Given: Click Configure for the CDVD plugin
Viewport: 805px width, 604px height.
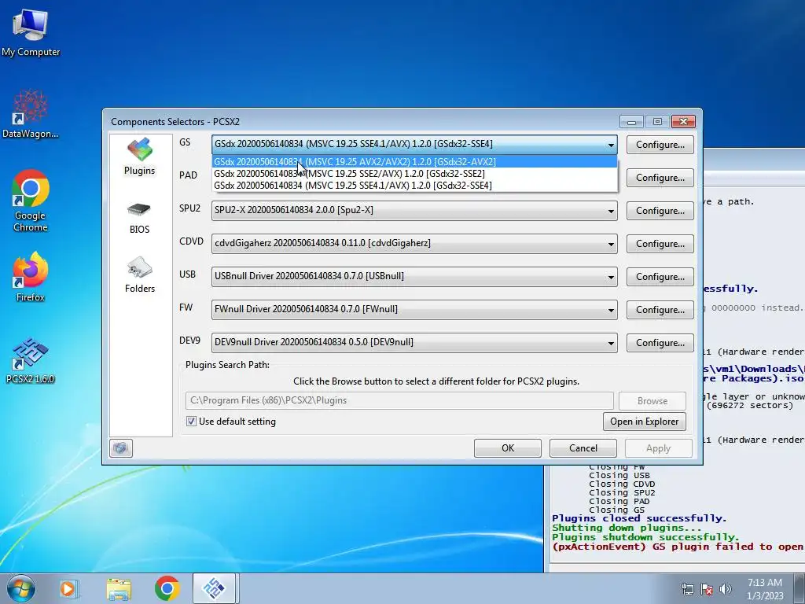Looking at the screenshot, I should (660, 244).
